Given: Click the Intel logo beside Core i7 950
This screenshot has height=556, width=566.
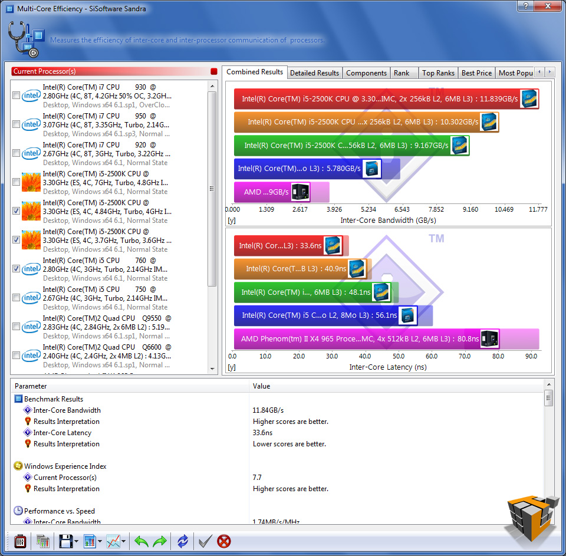Looking at the screenshot, I should coord(31,124).
